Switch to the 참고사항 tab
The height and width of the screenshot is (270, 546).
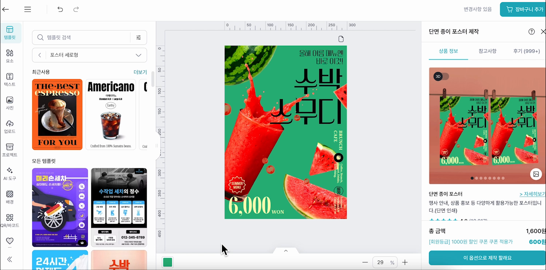[x=487, y=51]
